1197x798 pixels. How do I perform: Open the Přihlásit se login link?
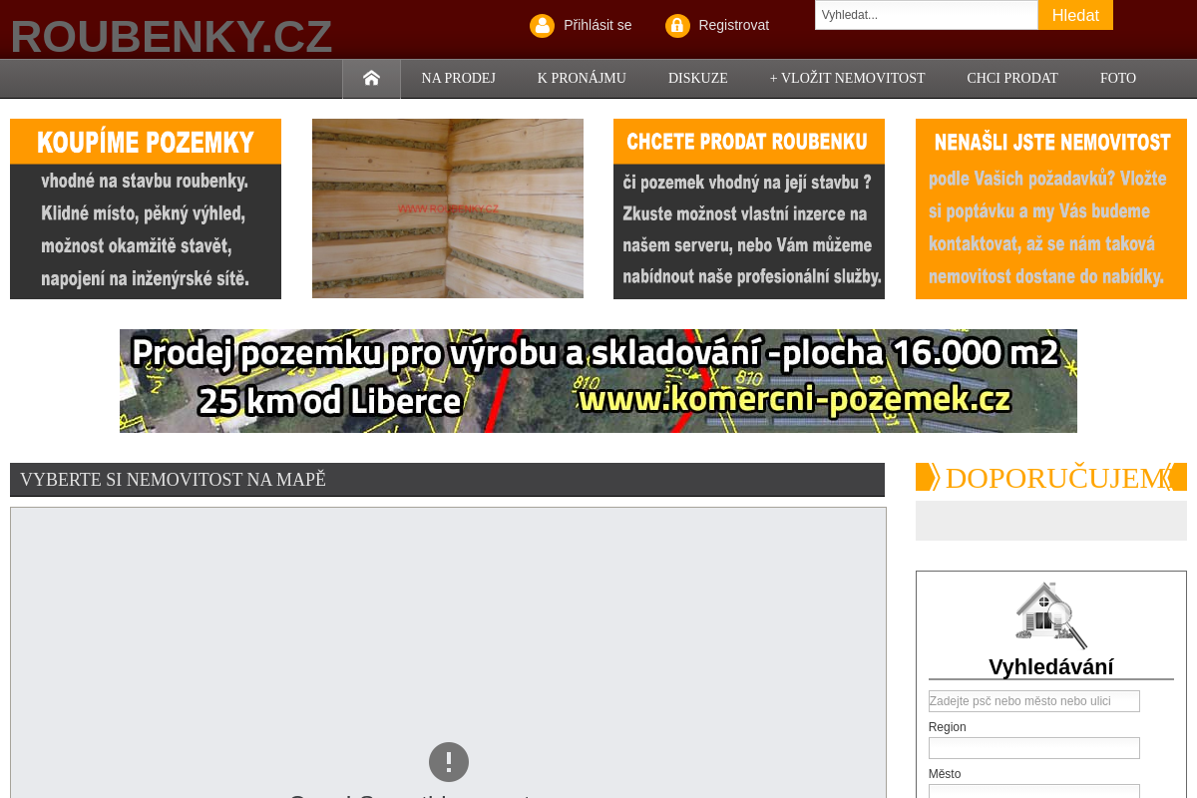[x=598, y=25]
